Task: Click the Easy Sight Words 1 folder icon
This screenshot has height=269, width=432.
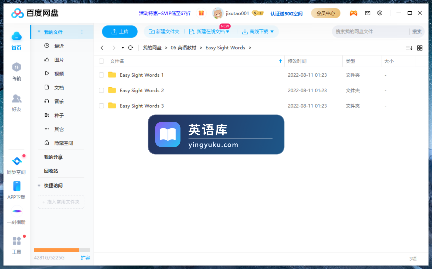Action: click(112, 75)
